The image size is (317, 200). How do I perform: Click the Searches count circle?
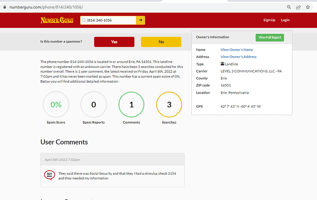(169, 104)
